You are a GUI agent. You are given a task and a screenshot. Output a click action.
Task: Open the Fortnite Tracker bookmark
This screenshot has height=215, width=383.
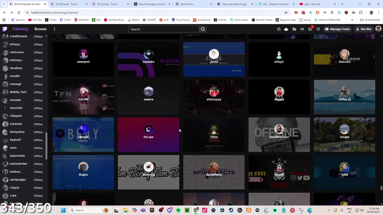pos(262,20)
